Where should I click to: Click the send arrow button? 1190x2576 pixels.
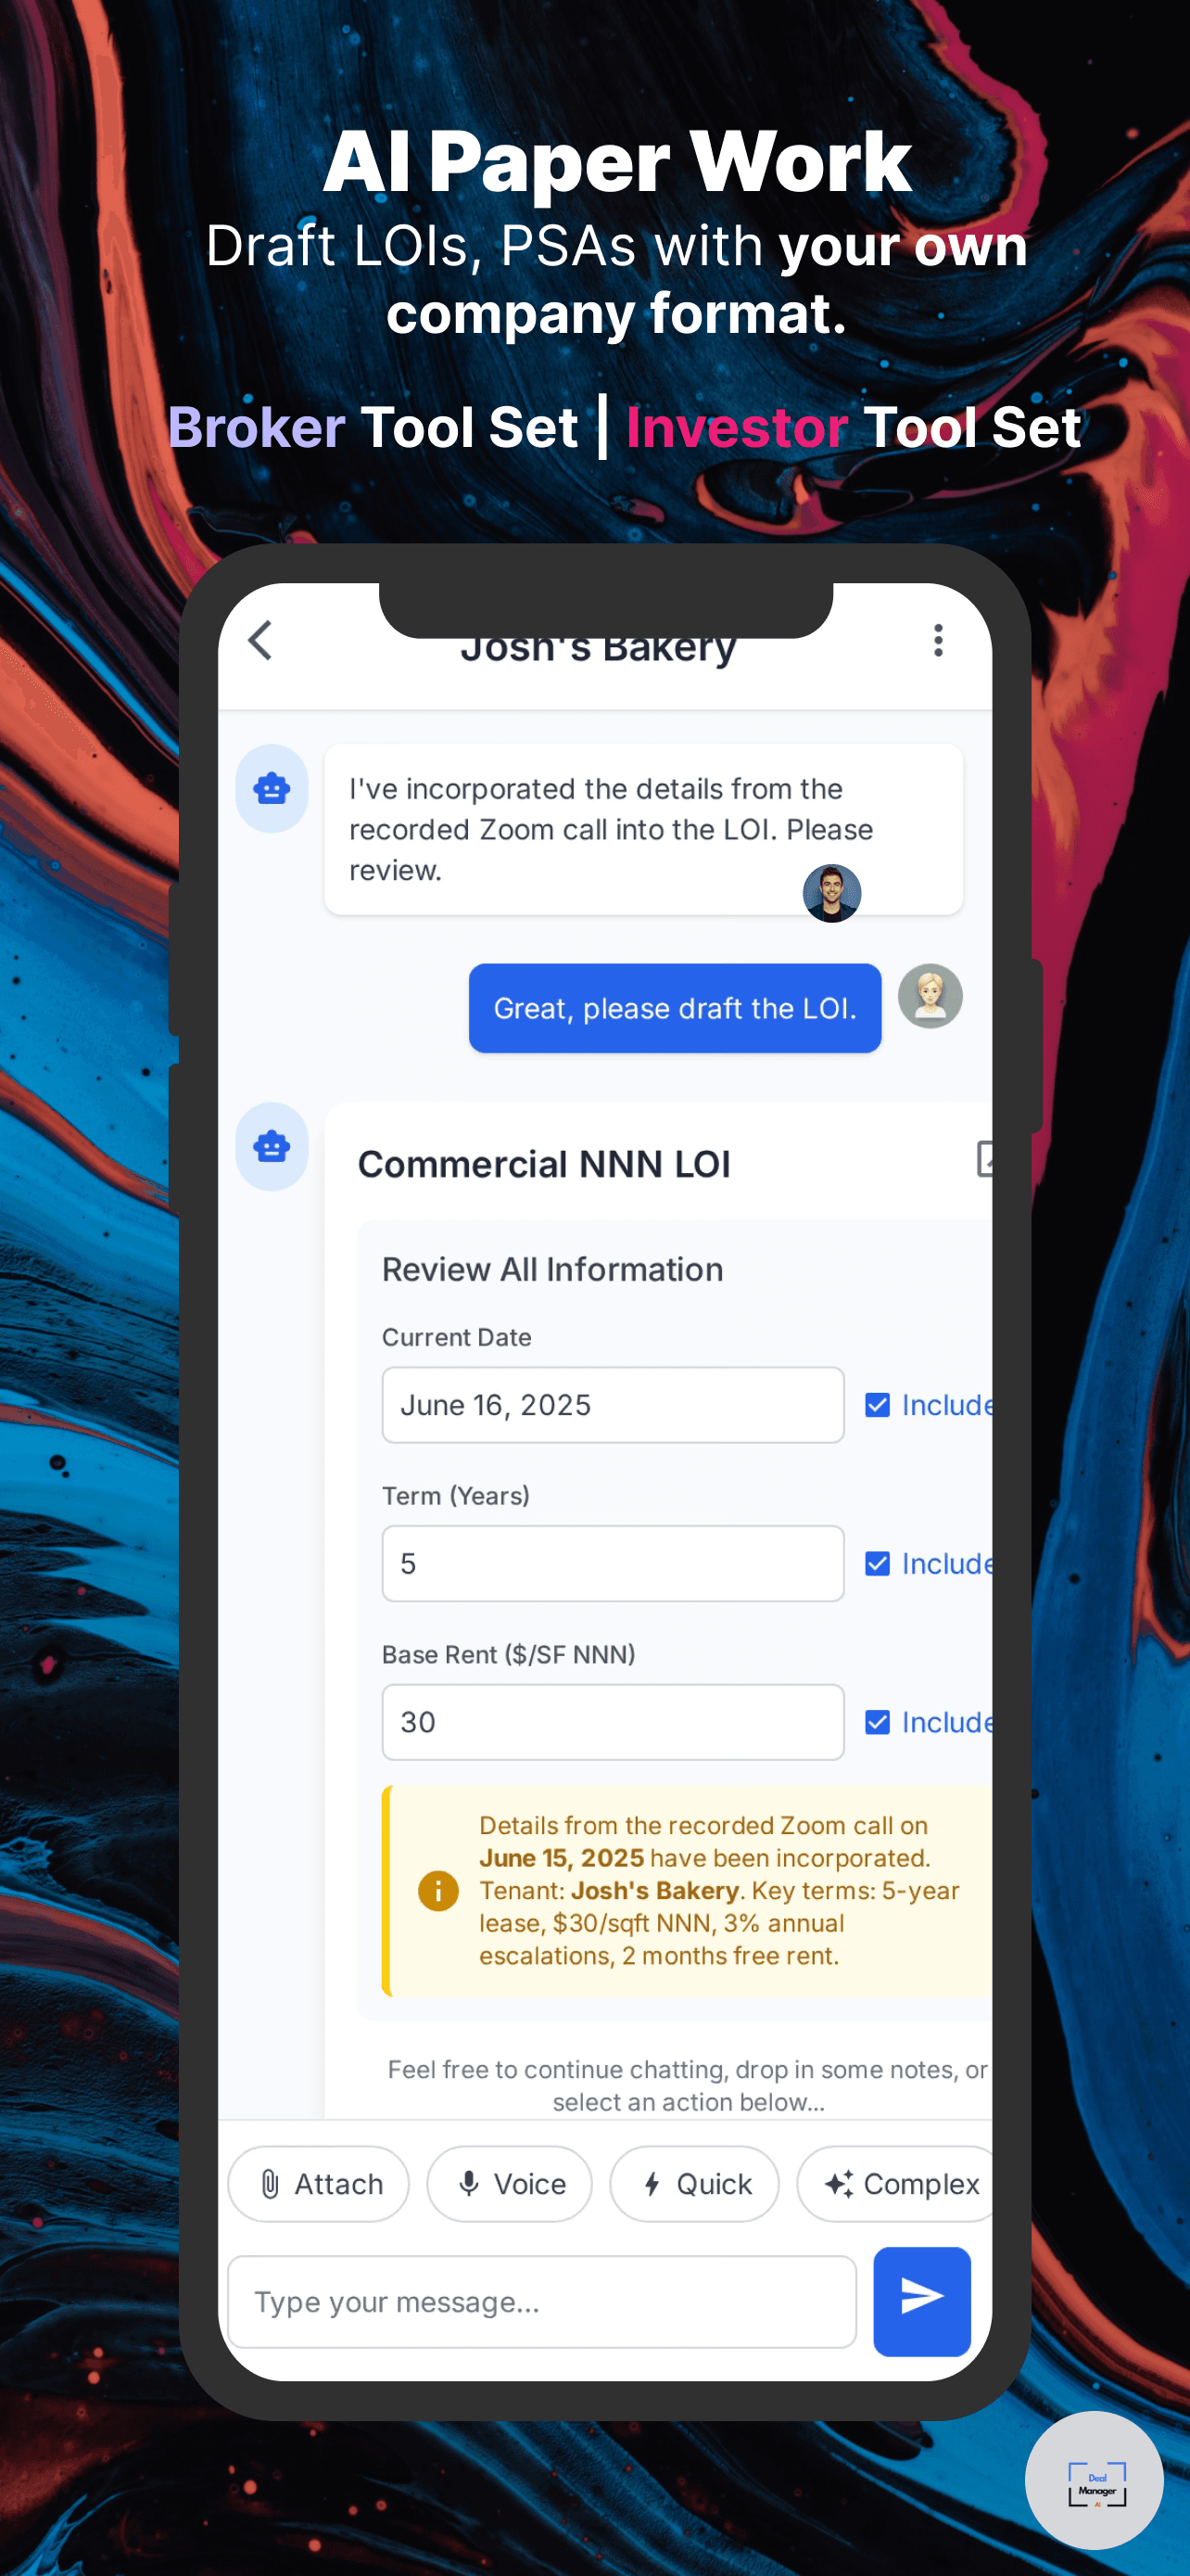click(921, 2301)
